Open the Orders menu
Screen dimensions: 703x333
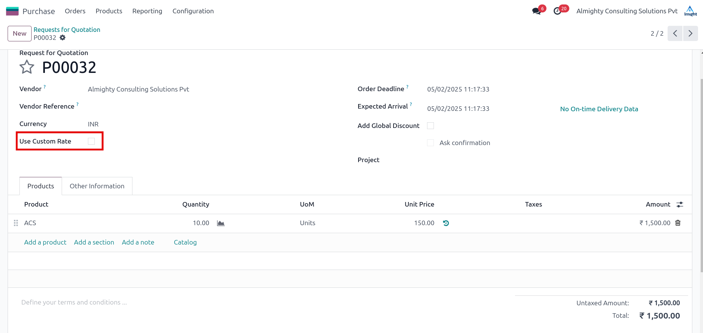click(75, 11)
